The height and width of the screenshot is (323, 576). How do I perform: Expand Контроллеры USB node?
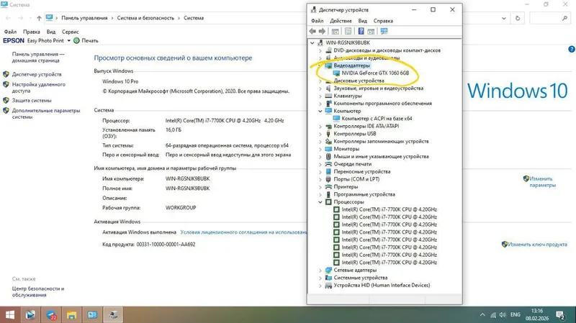pyautogui.click(x=320, y=134)
